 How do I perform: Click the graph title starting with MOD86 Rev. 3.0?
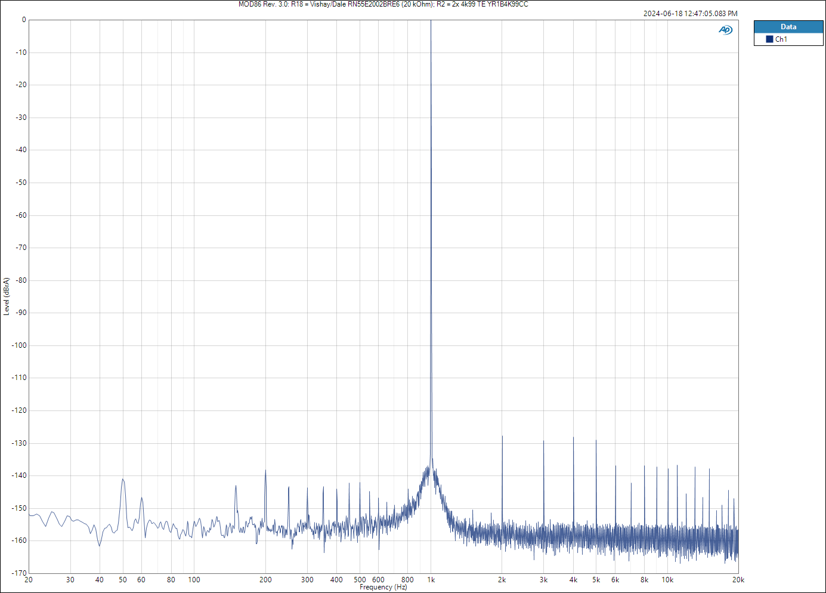pos(383,4)
